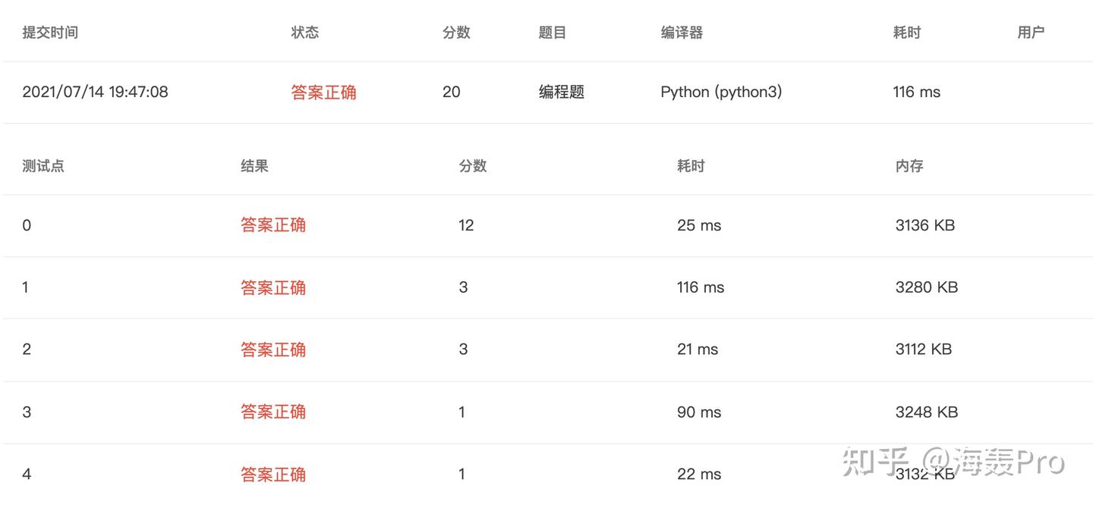Click the Python (python3) compiler cell
This screenshot has width=1093, height=505.
[x=721, y=93]
